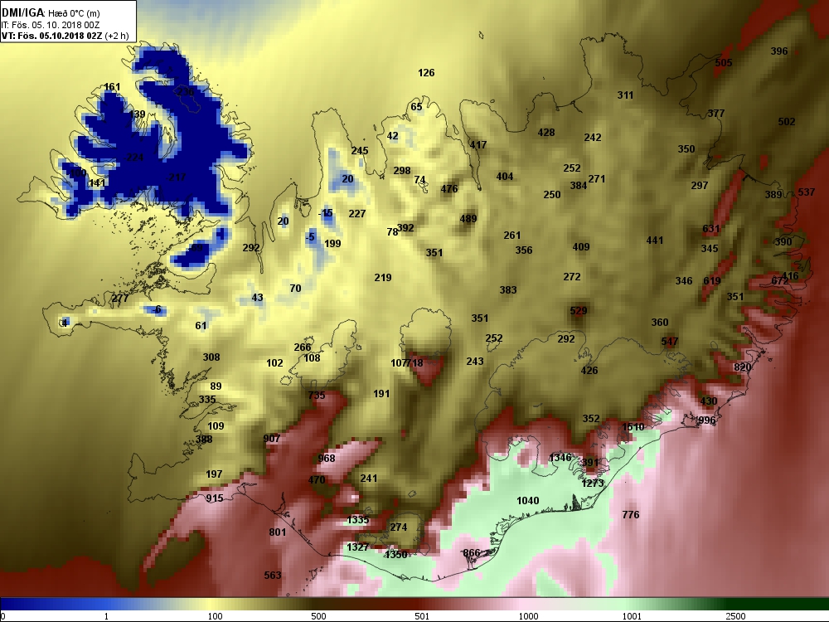The width and height of the screenshot is (829, 622).
Task: Click the 1327 reading
Action: (x=358, y=547)
